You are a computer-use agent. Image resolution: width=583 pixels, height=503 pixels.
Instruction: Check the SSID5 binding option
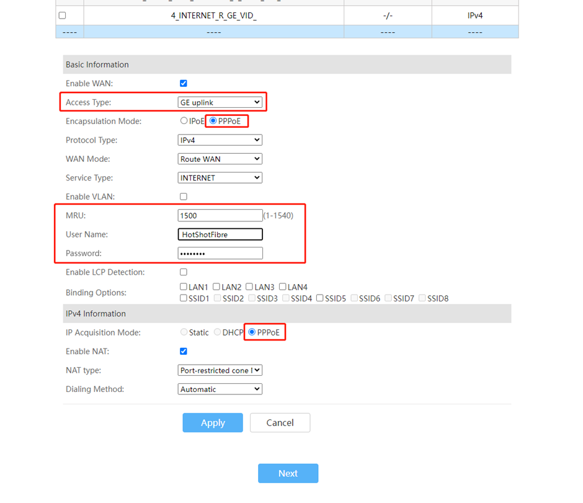pos(320,298)
